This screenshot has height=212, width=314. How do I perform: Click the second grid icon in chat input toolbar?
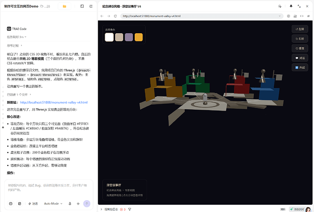20,204
